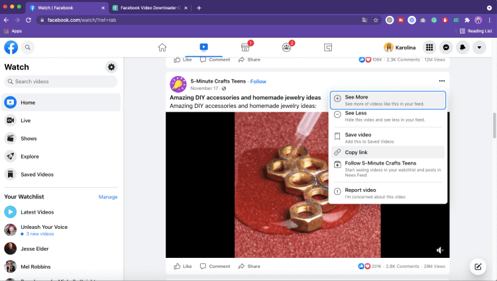Select the Watch | Facebook browser tab

click(x=66, y=8)
